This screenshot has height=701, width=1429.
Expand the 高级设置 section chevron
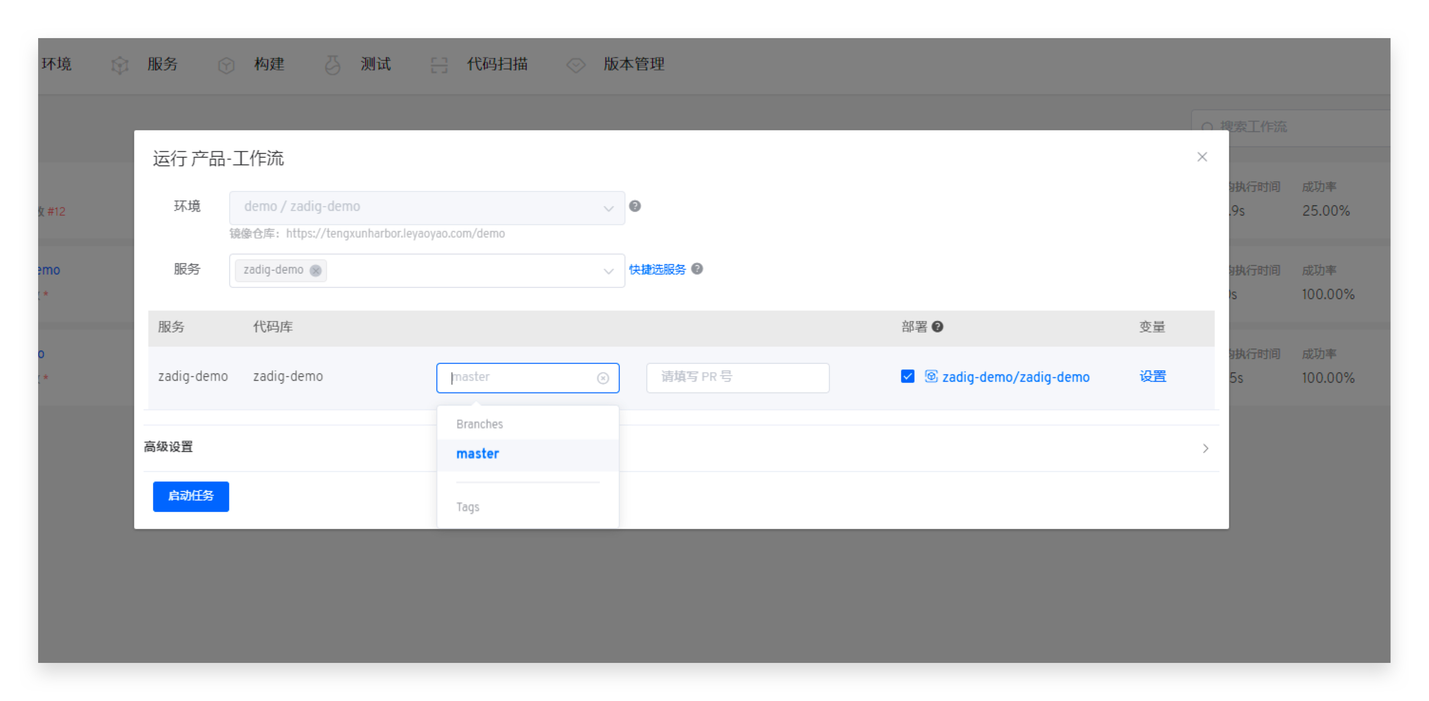point(1205,448)
